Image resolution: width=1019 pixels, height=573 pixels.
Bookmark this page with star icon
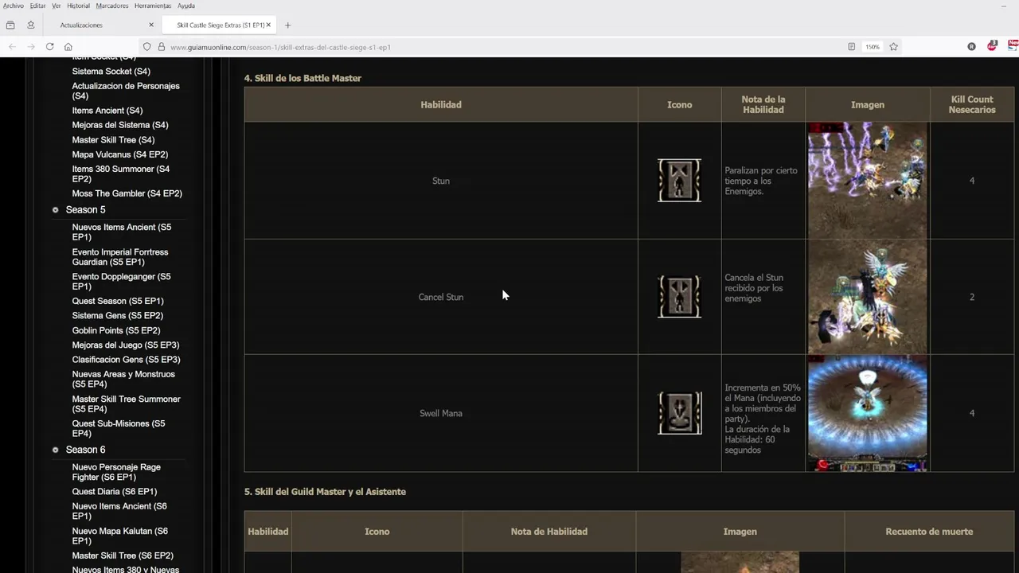pyautogui.click(x=893, y=47)
